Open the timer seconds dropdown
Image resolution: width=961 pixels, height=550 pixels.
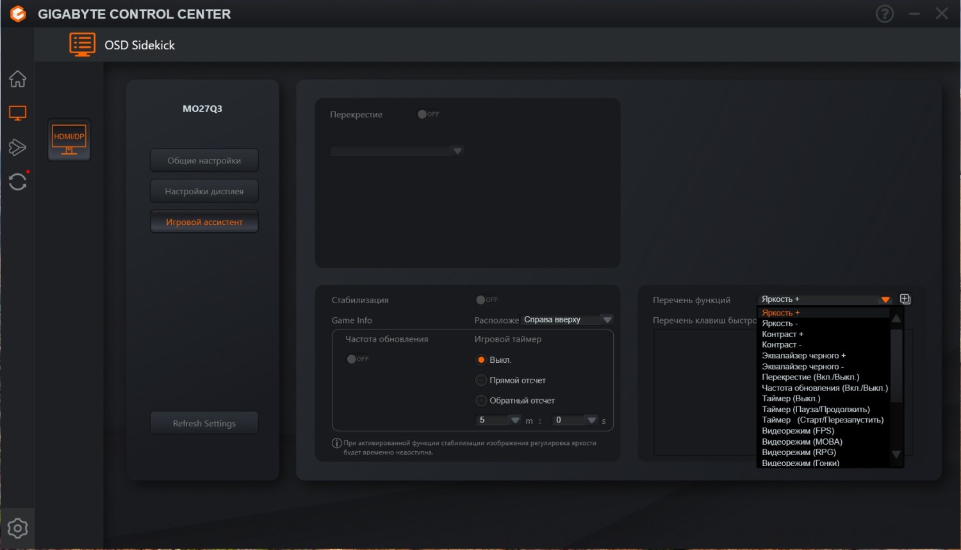click(x=575, y=420)
